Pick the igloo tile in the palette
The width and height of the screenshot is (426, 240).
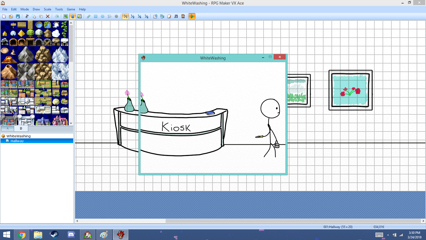[13, 33]
